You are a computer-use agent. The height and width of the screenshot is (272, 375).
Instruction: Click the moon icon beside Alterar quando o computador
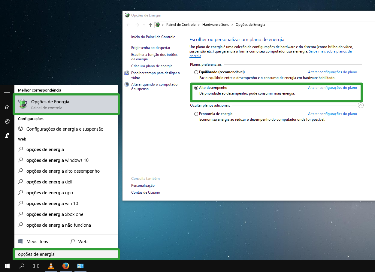pyautogui.click(x=127, y=84)
